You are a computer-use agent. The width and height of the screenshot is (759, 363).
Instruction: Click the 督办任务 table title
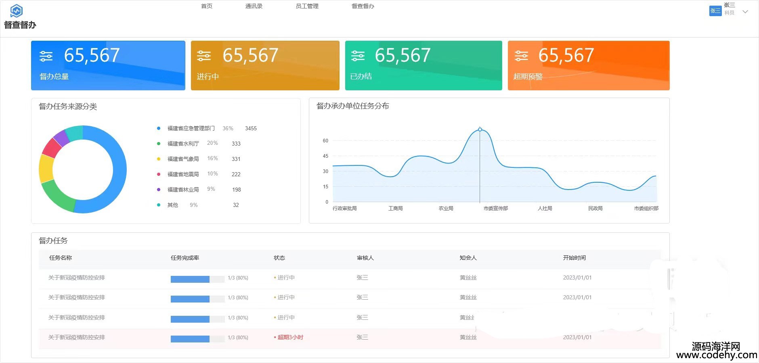[53, 241]
